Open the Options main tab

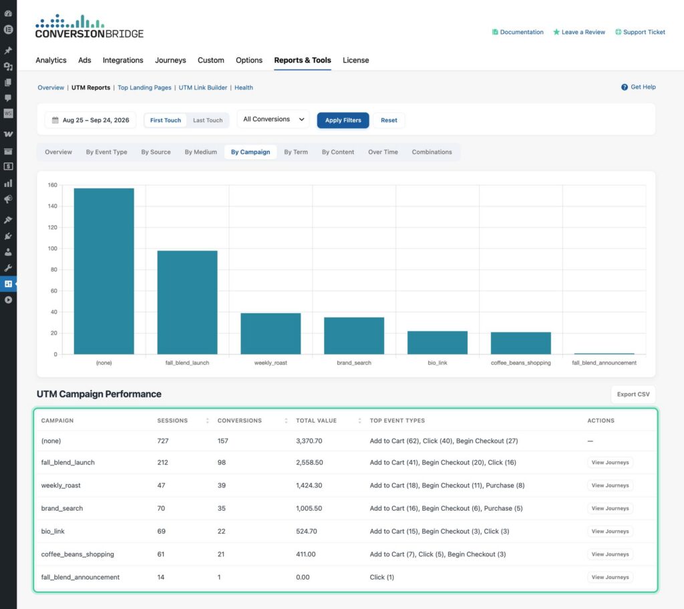pos(249,60)
